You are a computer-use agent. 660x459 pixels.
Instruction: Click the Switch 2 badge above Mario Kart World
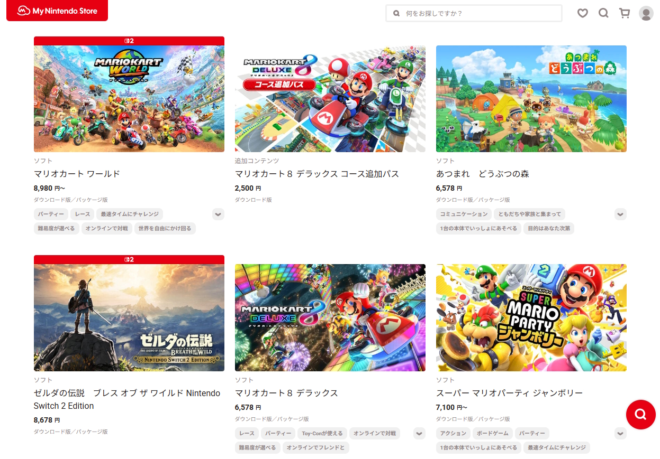[x=129, y=41]
